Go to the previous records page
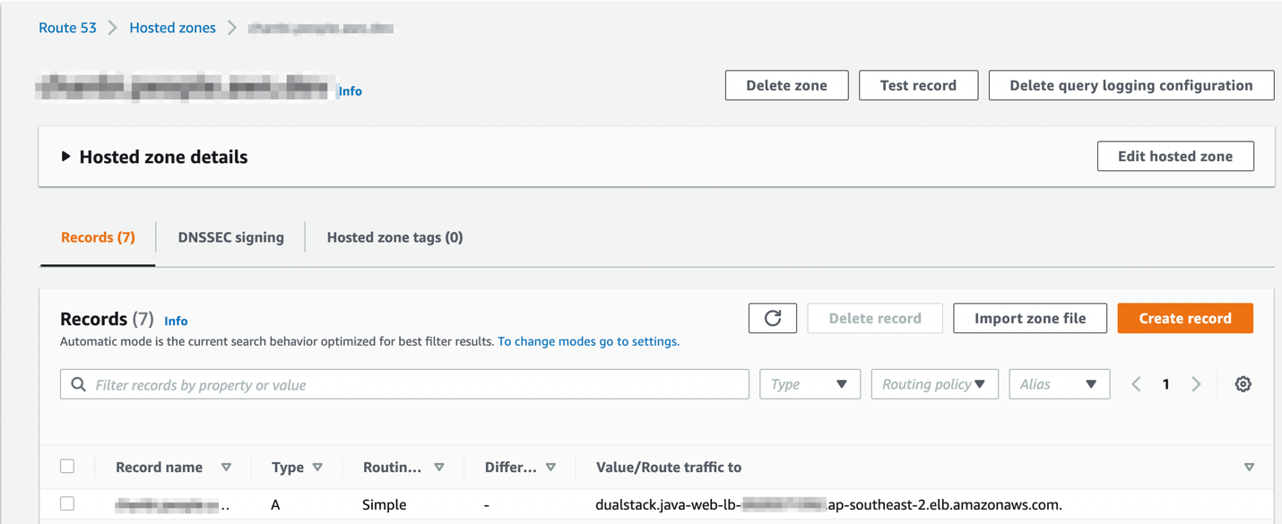Image resolution: width=1282 pixels, height=524 pixels. tap(1136, 384)
